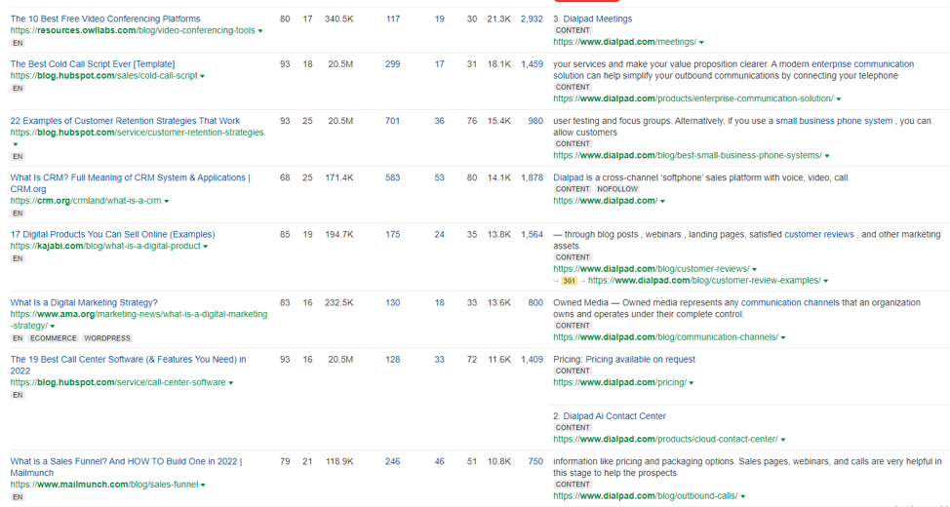Open dropdown arrow after dialpad.com/meetings/ URL
Viewport: 950px width, 507px height.
(x=701, y=42)
